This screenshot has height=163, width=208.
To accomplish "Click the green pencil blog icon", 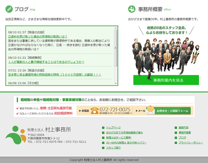I will pos(9,9).
